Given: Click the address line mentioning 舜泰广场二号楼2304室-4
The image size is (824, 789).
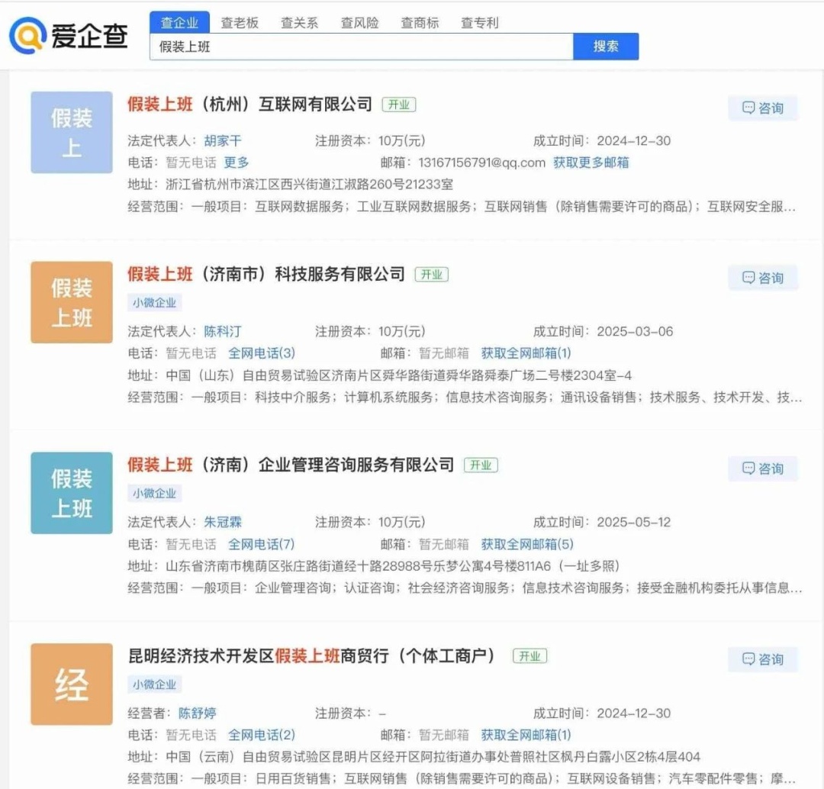Looking at the screenshot, I should click(x=398, y=375).
